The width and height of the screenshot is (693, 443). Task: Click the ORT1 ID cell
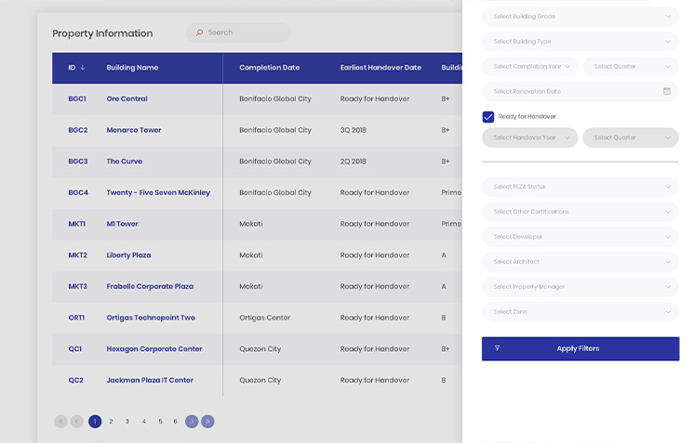[x=76, y=318]
